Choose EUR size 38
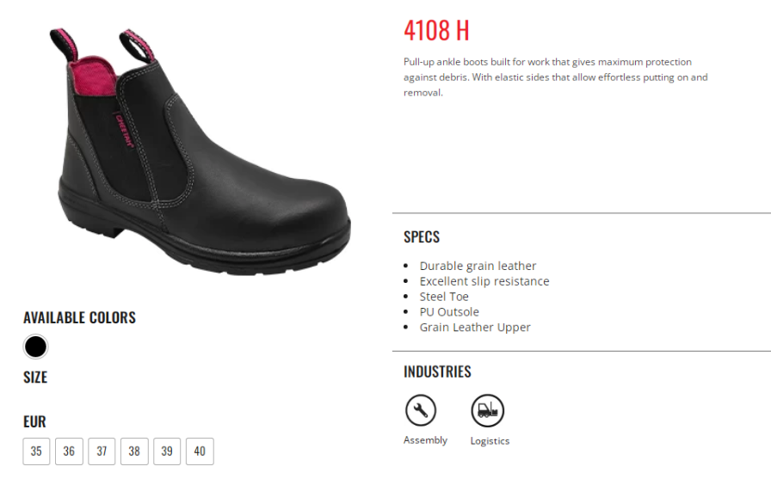The height and width of the screenshot is (485, 771). click(134, 451)
